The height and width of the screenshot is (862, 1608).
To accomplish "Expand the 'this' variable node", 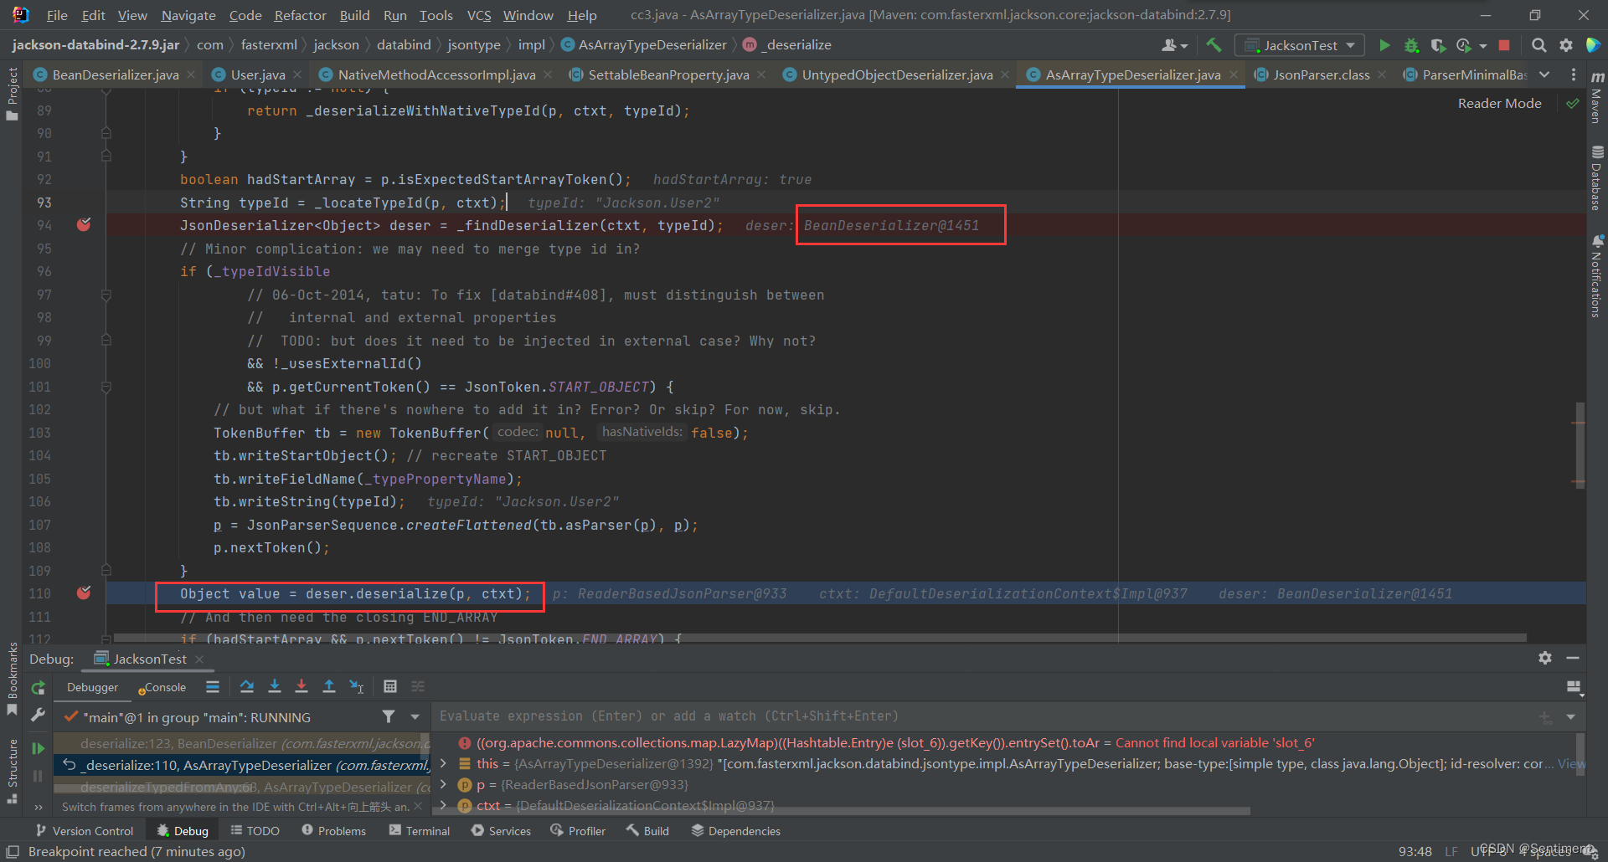I will [444, 763].
